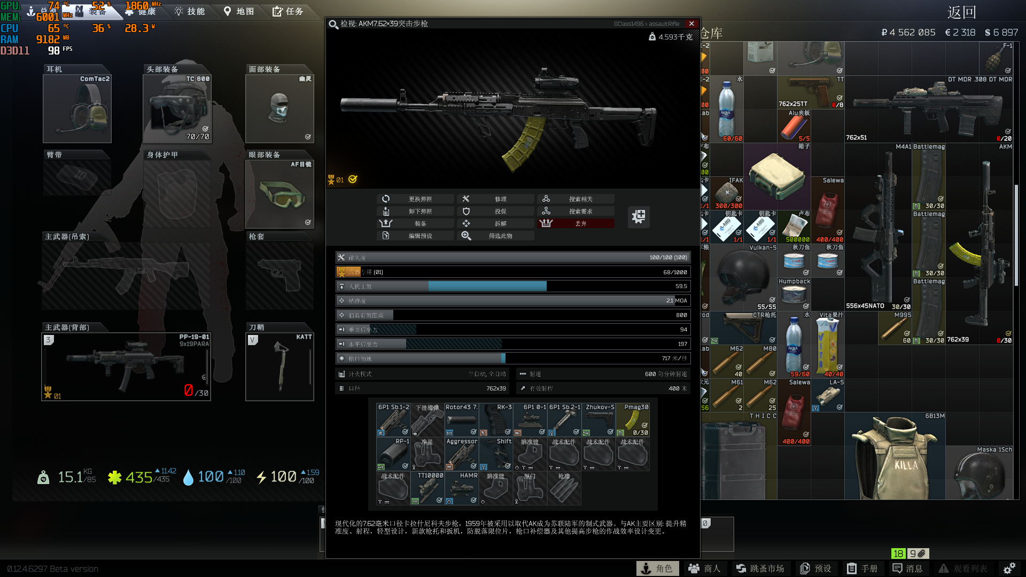Click 搜索相关 linked search option
Image resolution: width=1026 pixels, height=577 pixels.
point(576,199)
